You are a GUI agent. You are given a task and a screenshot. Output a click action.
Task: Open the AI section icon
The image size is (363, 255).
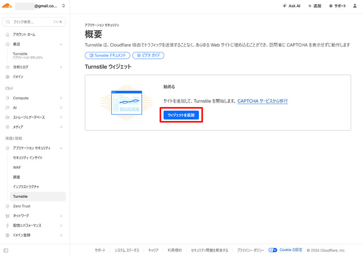pos(8,108)
